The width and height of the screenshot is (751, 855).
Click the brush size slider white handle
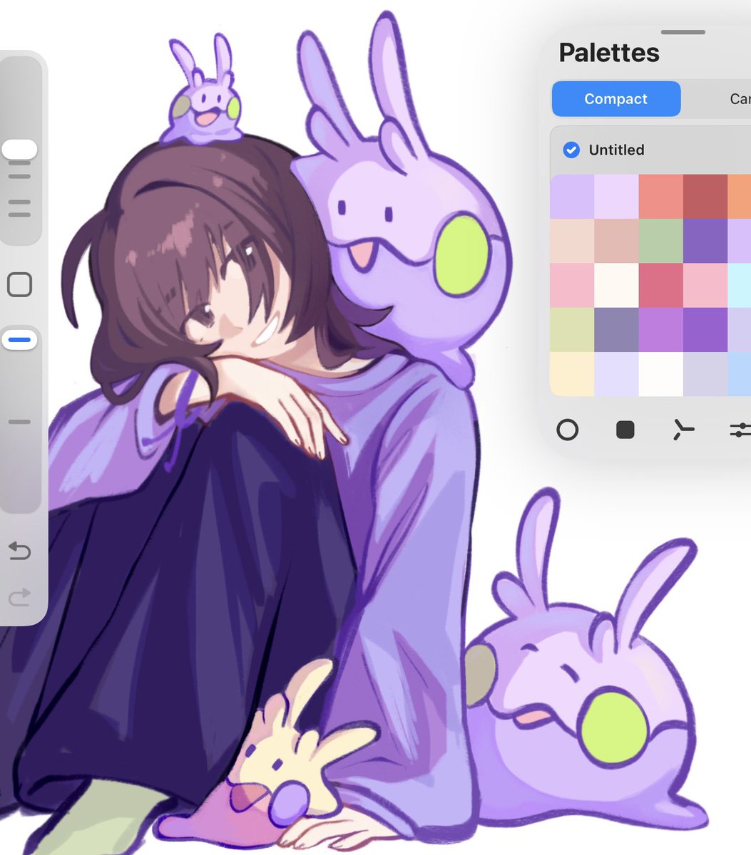point(19,150)
